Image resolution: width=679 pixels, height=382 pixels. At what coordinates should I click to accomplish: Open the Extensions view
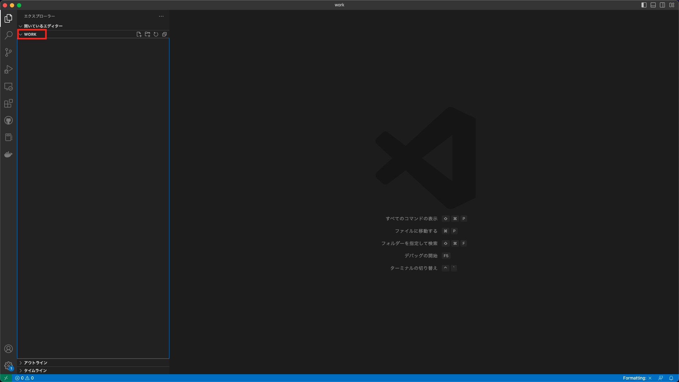pos(8,103)
